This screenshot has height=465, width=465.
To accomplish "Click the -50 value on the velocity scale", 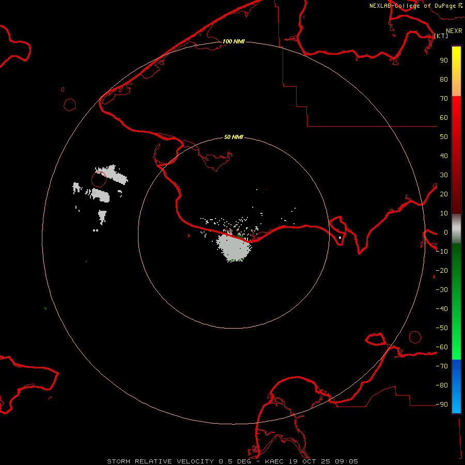I will tap(442, 328).
